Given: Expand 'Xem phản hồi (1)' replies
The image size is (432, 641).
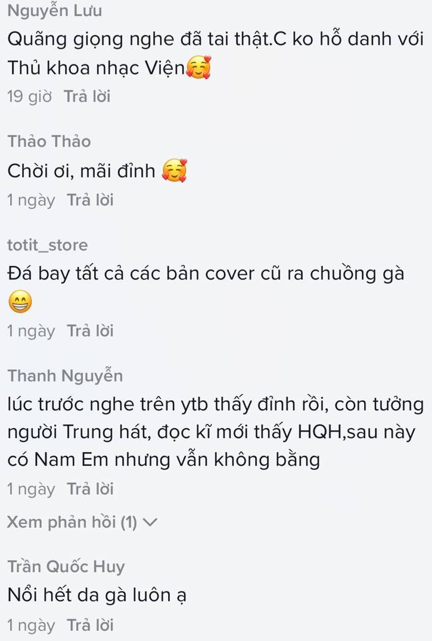Looking at the screenshot, I should [x=82, y=522].
